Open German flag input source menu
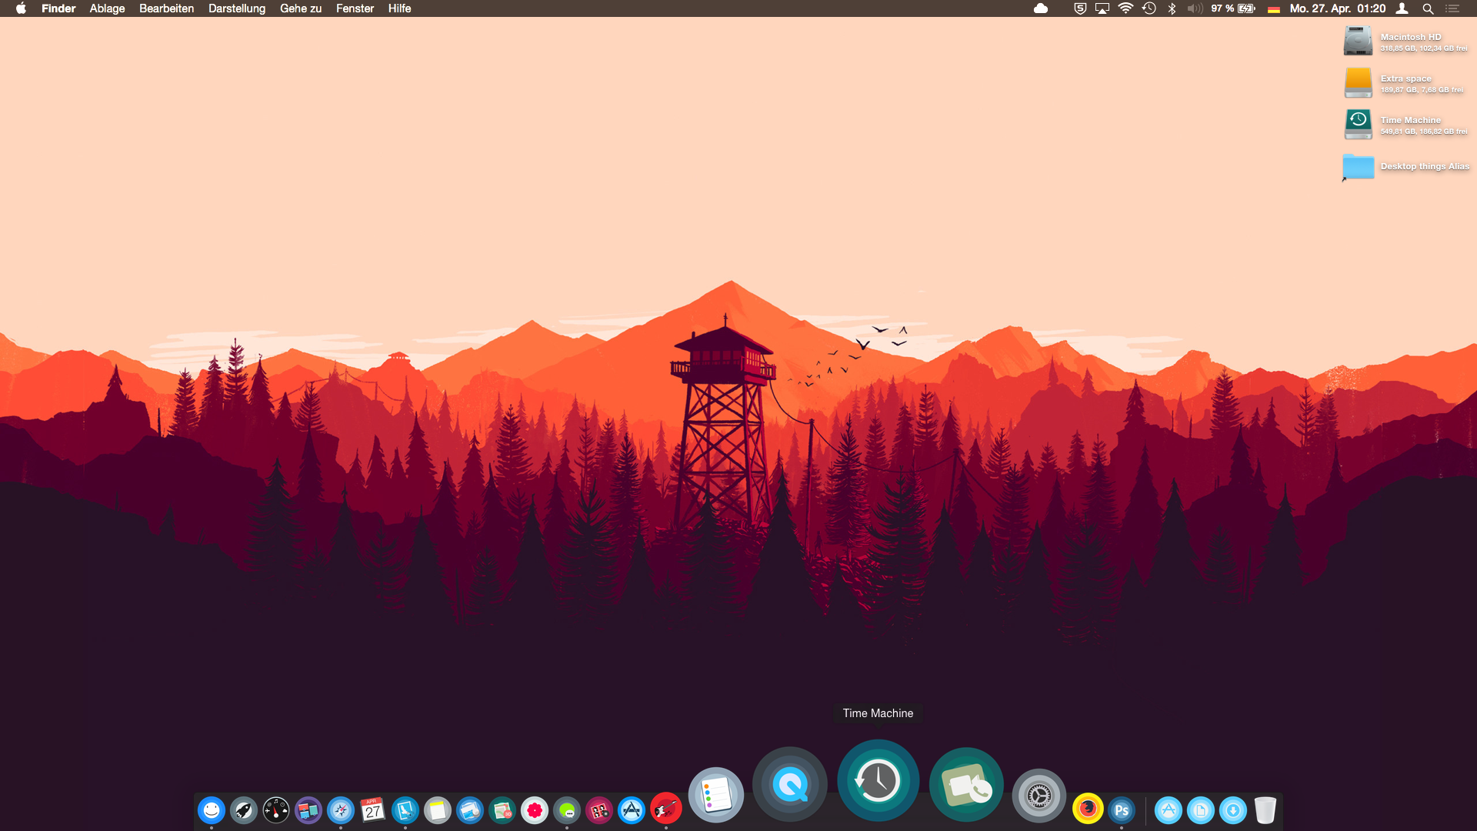 coord(1274,9)
